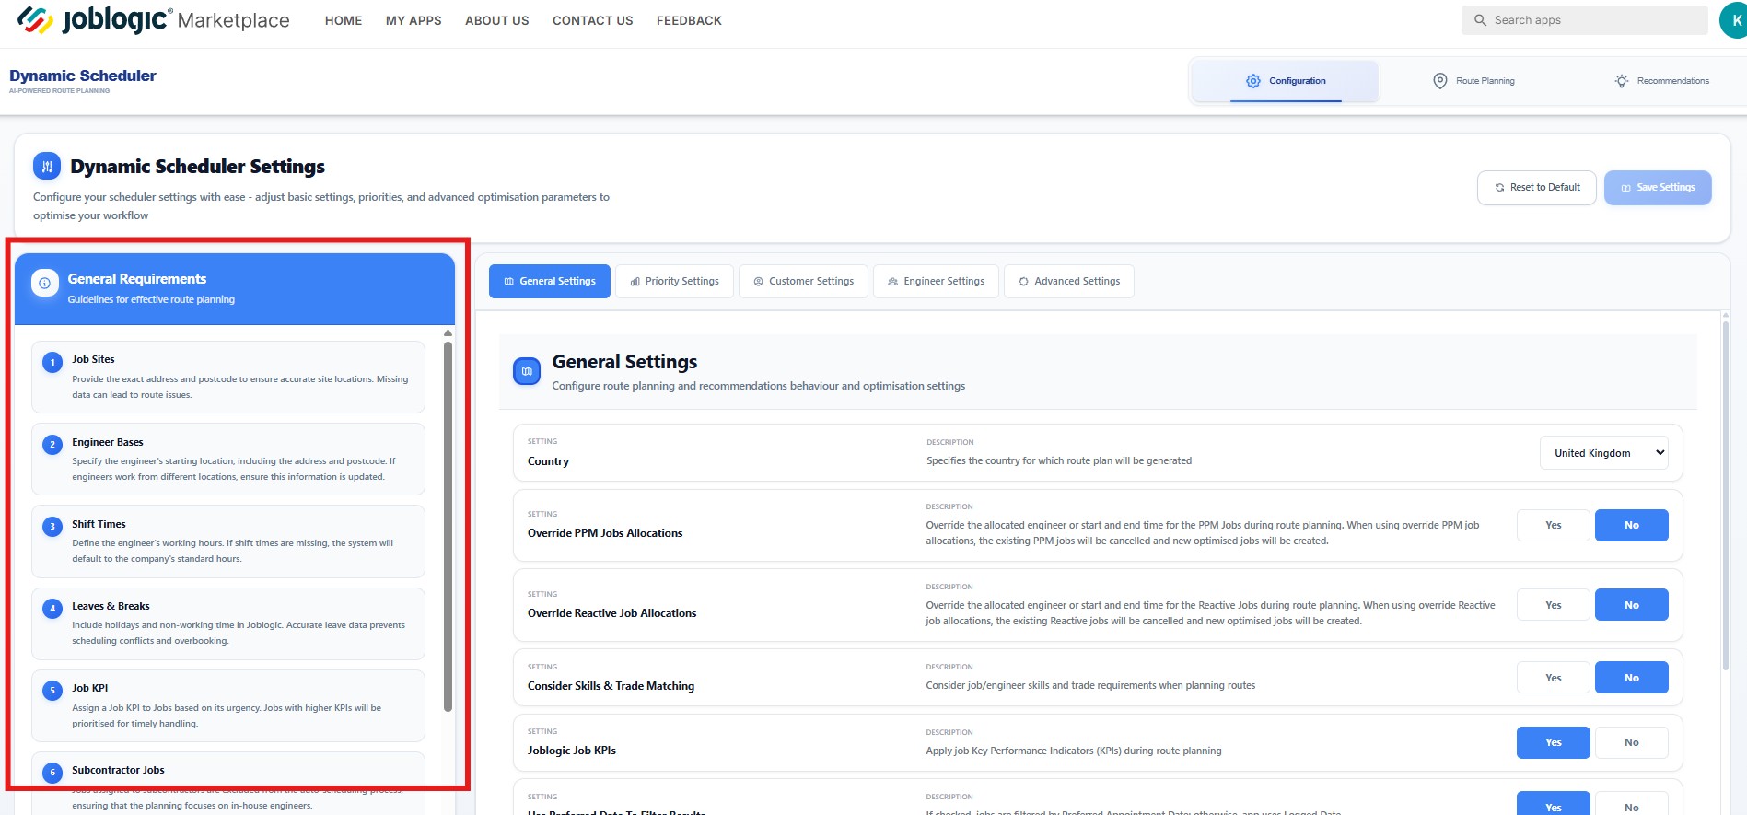Screen dimensions: 1747x815
Task: Click the Engineer Bases heading text
Action: click(x=108, y=442)
